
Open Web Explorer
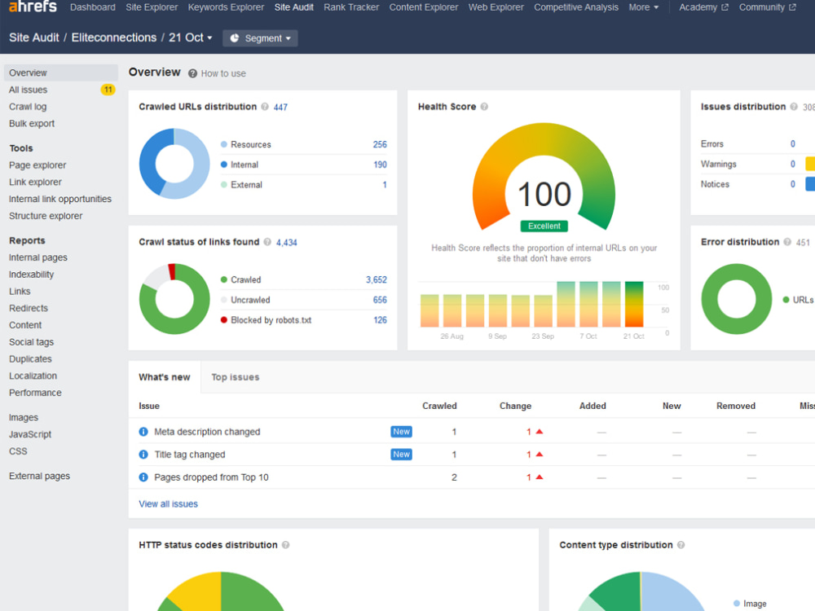pyautogui.click(x=496, y=7)
